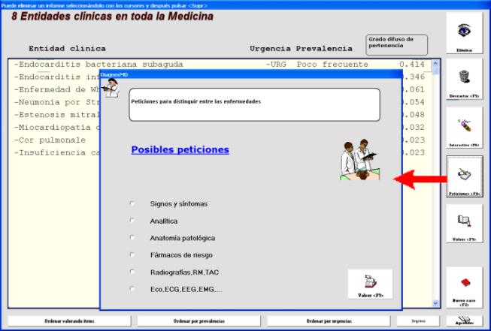Choose Radiografías, RM, TAC radio option

click(x=132, y=272)
